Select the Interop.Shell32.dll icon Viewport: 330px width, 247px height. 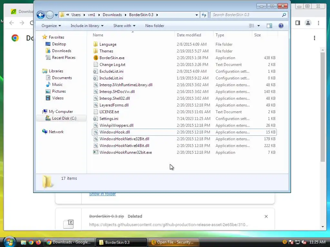[95, 98]
